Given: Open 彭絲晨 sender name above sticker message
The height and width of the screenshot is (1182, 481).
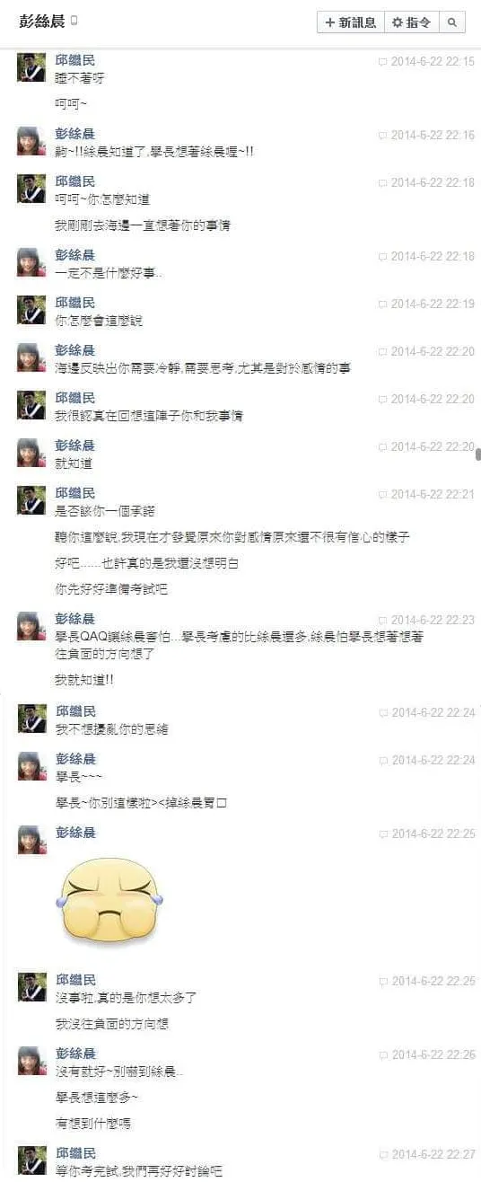Looking at the screenshot, I should coord(75,833).
